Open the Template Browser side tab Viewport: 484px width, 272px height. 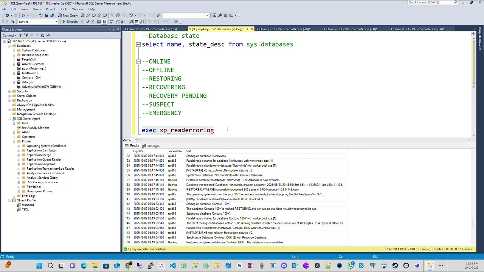click(481, 38)
